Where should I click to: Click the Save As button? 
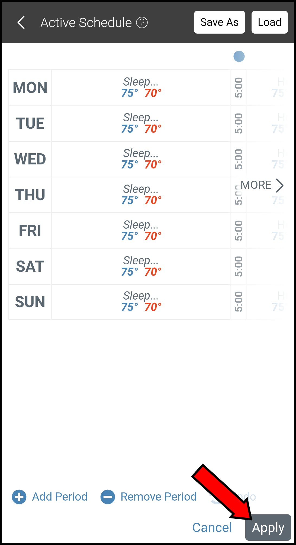click(219, 22)
